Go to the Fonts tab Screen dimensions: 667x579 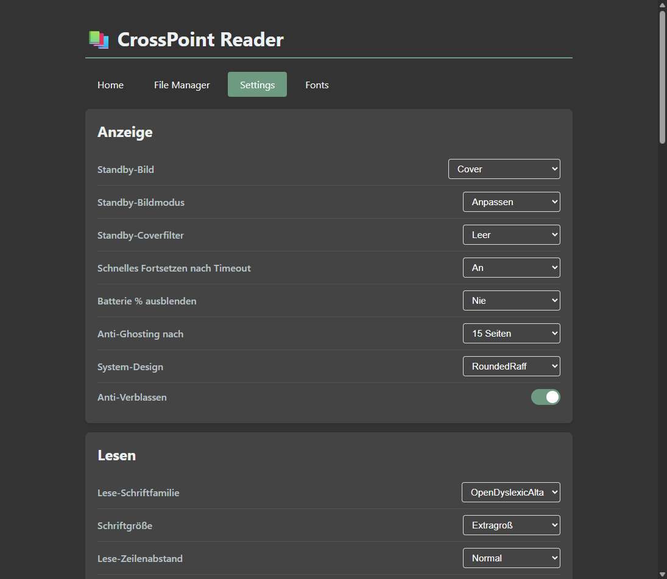click(317, 85)
